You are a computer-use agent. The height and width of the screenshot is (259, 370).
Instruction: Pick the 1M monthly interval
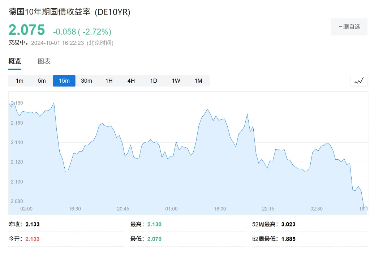(x=198, y=81)
